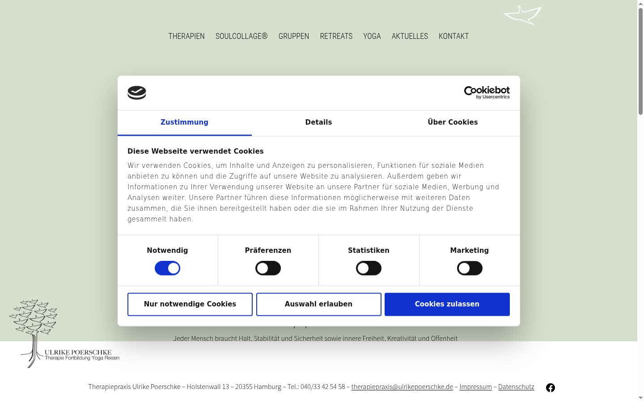Turn on the Marketing cookies switch
The image size is (644, 402).
pyautogui.click(x=470, y=268)
